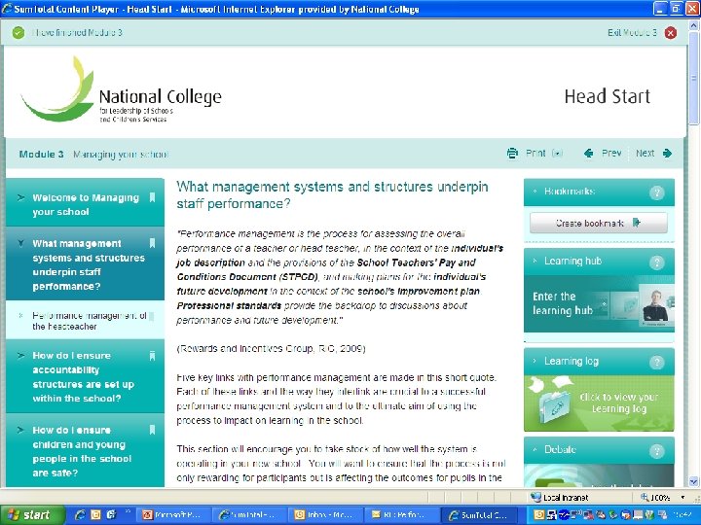Switch to RE: Perfor... email taskbar window
701x525 pixels.
[x=401, y=515]
